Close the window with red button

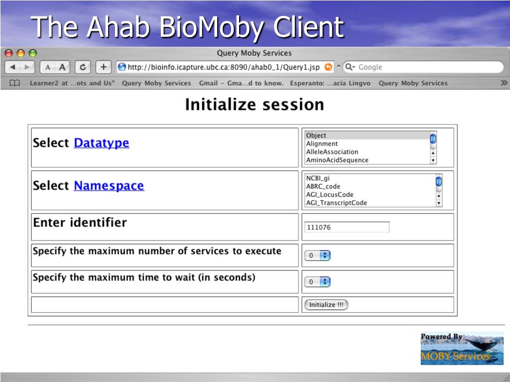[x=9, y=53]
